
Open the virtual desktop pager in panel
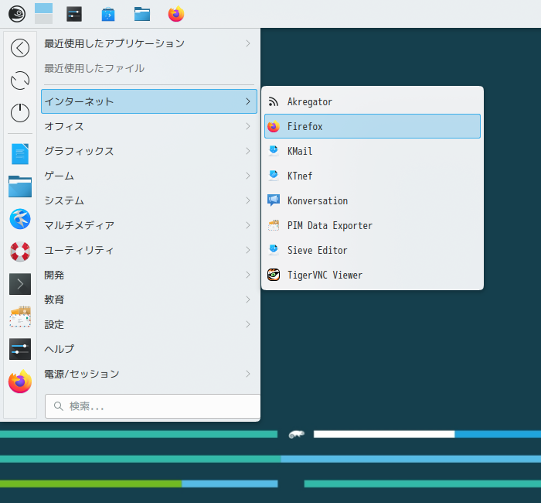[x=44, y=14]
